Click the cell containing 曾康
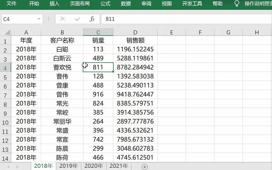This screenshot has width=272, height=170. tap(62, 86)
